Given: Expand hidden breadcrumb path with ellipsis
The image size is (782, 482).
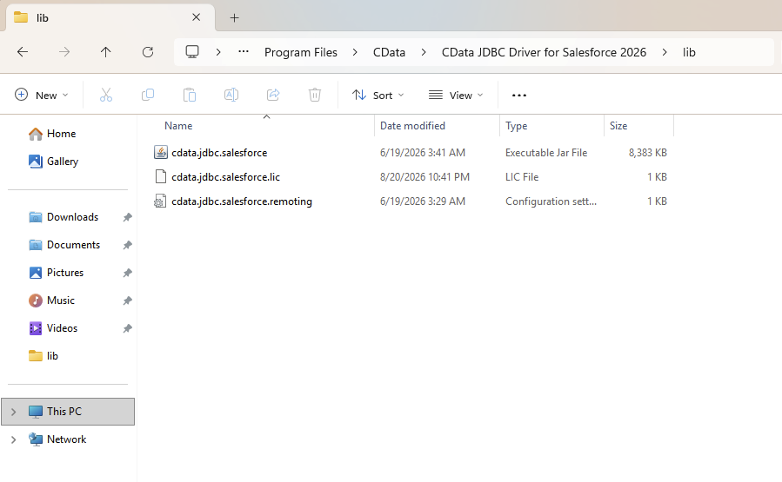Looking at the screenshot, I should pos(244,52).
